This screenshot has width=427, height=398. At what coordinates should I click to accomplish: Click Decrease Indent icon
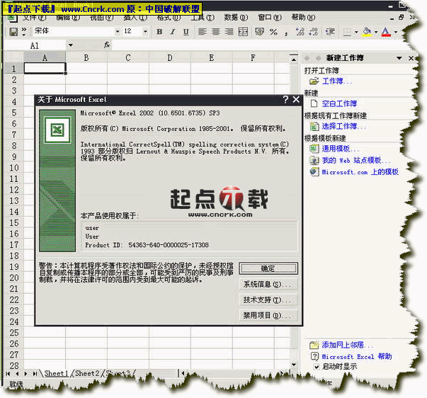(x=330, y=32)
